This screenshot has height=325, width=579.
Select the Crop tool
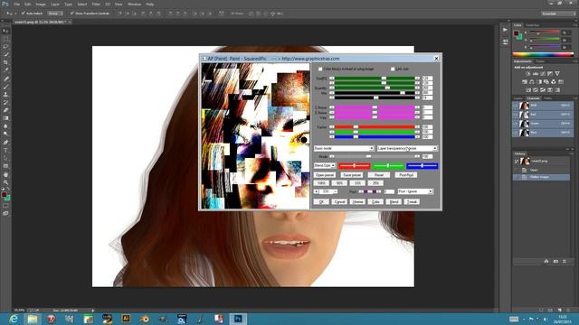[5, 62]
